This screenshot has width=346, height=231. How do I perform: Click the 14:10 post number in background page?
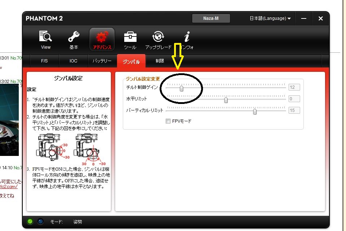click(x=18, y=168)
